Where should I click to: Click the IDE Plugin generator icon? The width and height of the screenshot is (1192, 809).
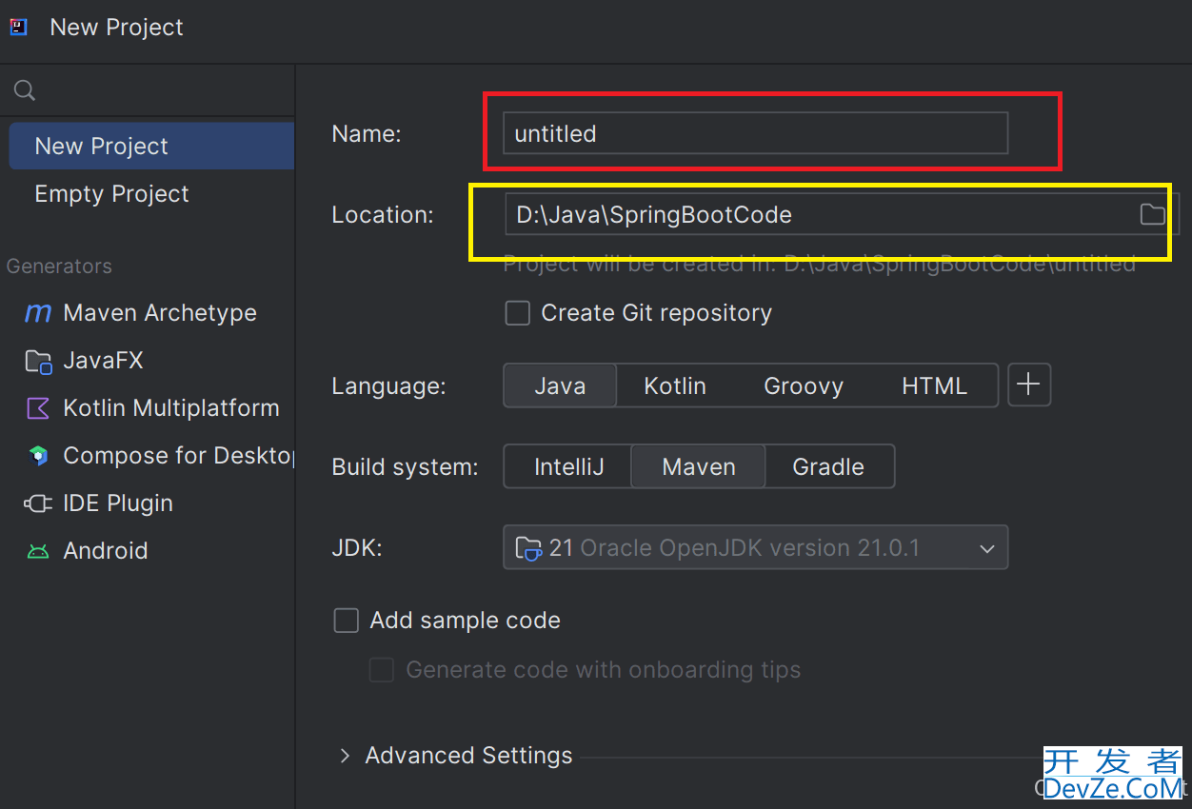(x=38, y=503)
